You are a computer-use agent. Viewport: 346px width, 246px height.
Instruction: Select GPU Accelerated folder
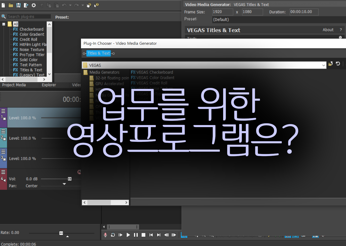point(109,84)
